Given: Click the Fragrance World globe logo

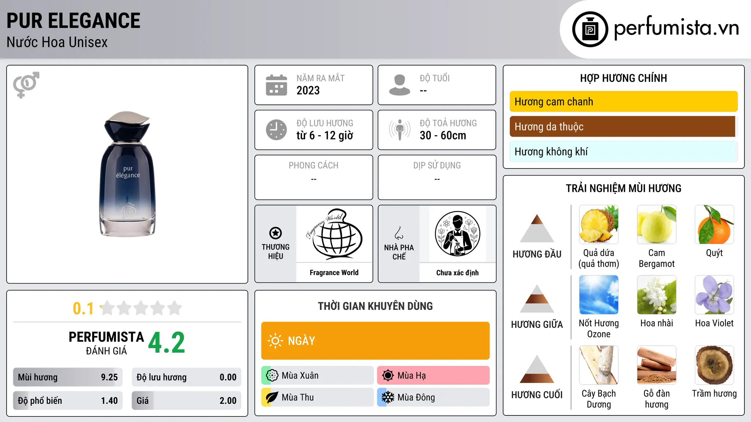Looking at the screenshot, I should (x=334, y=234).
